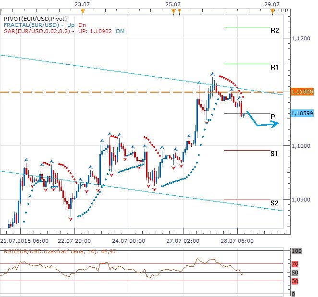The image size is (318, 297).
Task: Click the S1 pivot level label
Action: tap(274, 154)
